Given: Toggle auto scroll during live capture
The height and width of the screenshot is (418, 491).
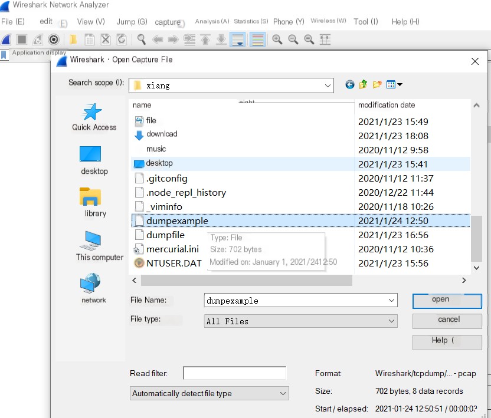Looking at the screenshot, I should coord(238,40).
